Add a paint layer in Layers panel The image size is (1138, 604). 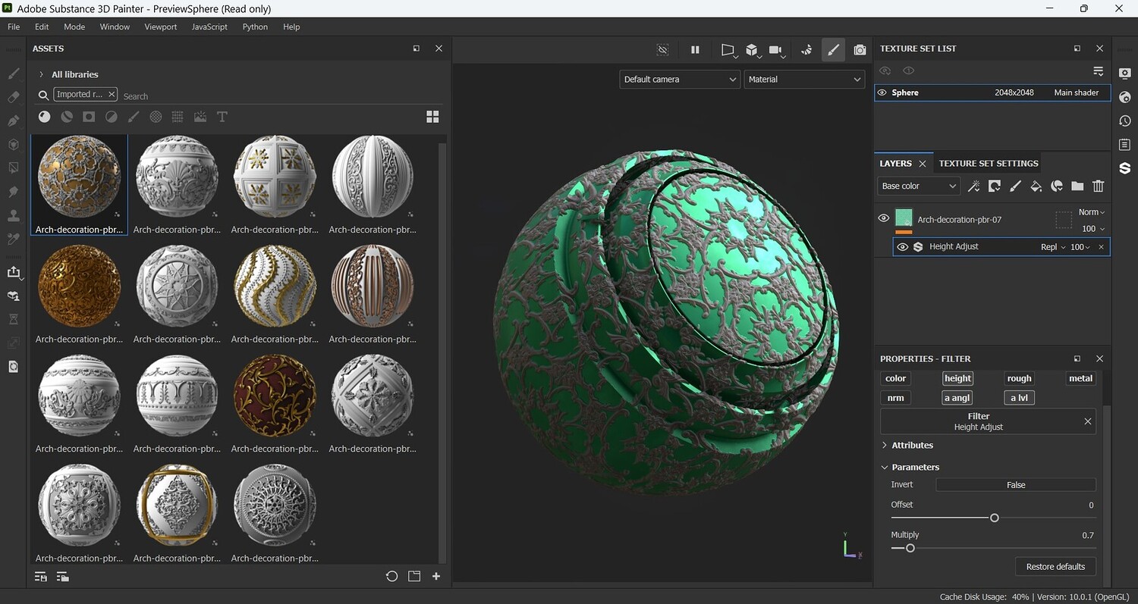pos(1015,186)
